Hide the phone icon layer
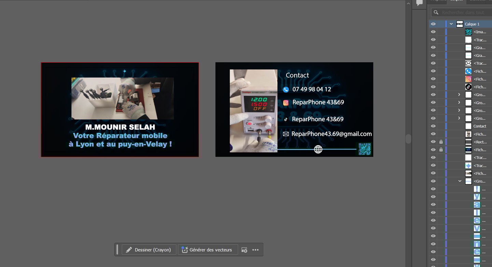The image size is (492, 267). pos(433,71)
